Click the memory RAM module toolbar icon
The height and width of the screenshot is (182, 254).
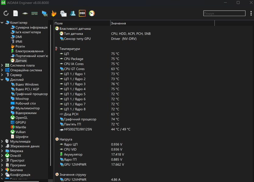point(35,13)
